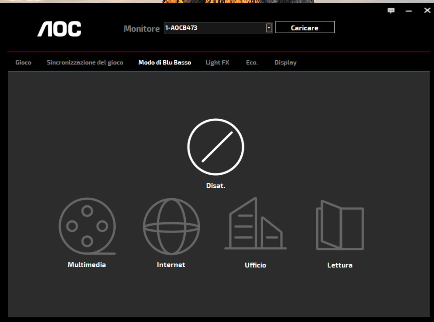
Task: Expand the Monitore dropdown arrow
Action: [x=269, y=28]
